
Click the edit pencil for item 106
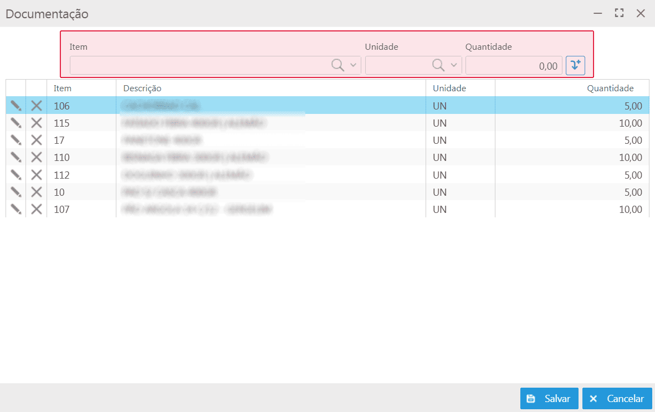(x=16, y=106)
